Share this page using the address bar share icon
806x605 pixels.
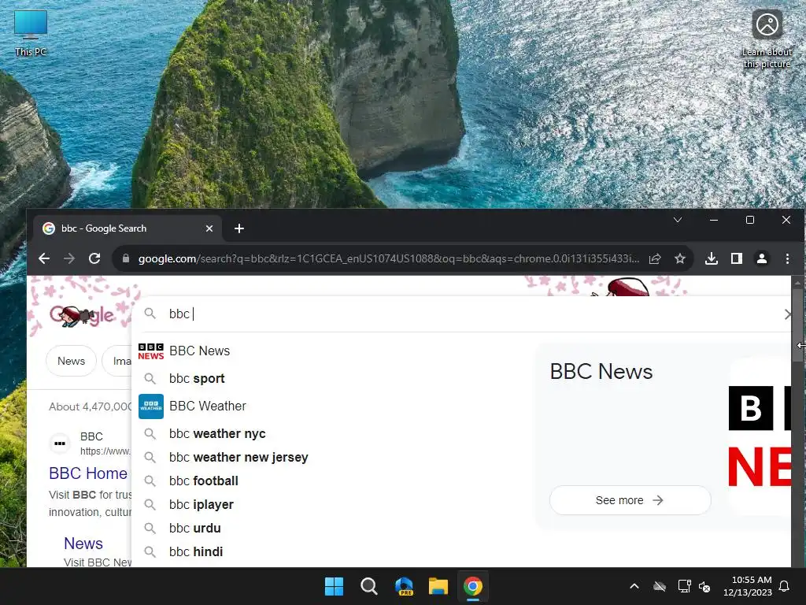point(655,258)
